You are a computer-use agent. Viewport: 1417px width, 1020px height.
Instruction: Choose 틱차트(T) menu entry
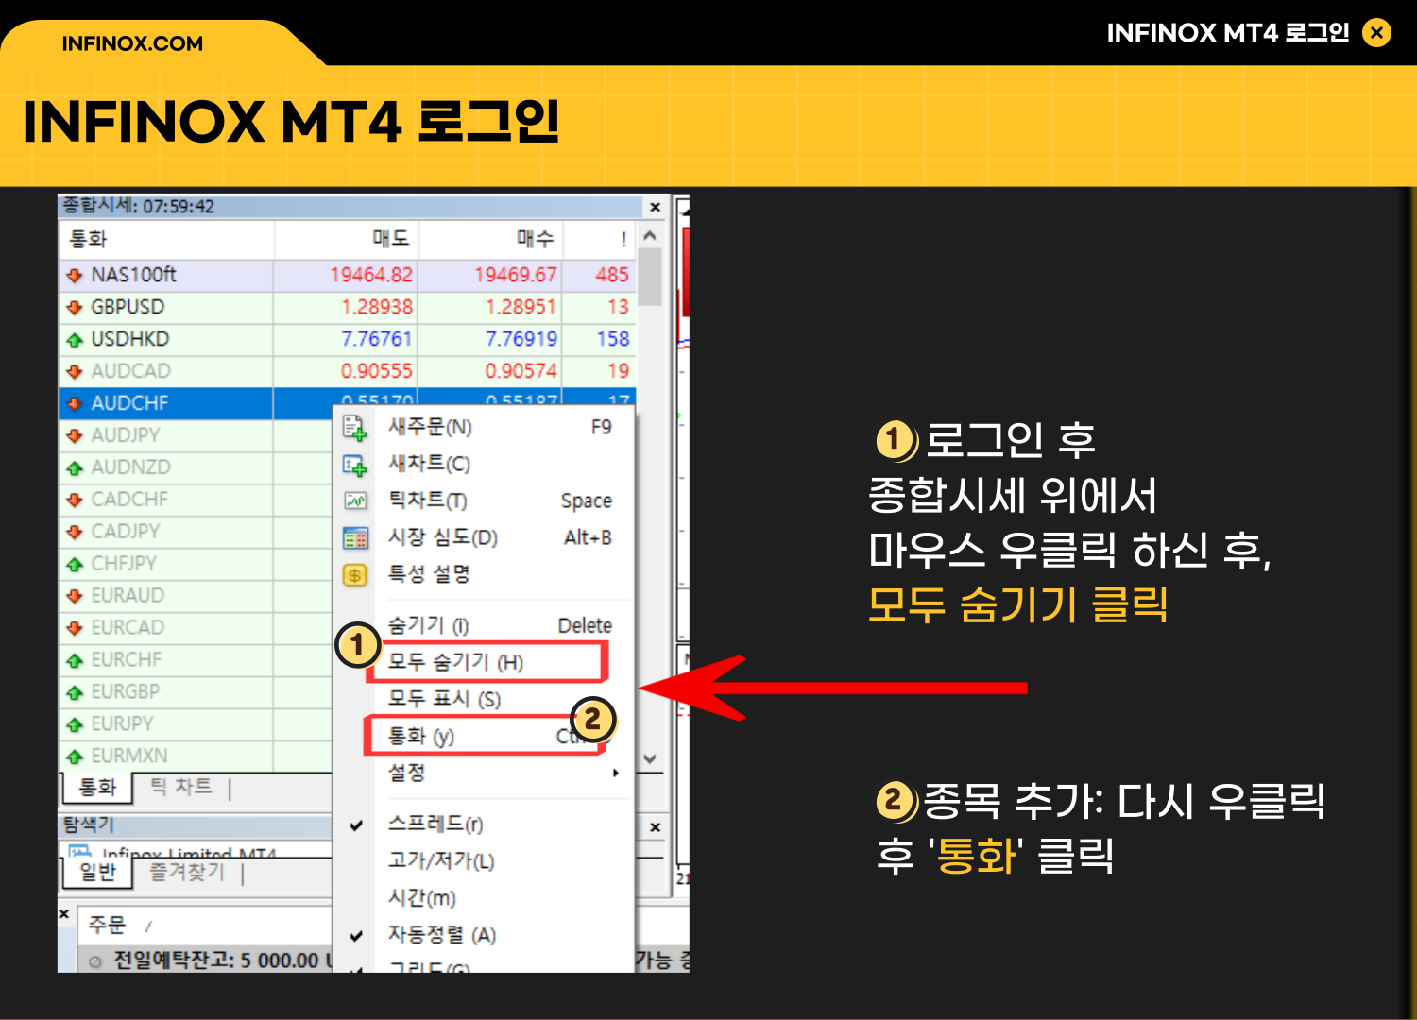pyautogui.click(x=486, y=501)
